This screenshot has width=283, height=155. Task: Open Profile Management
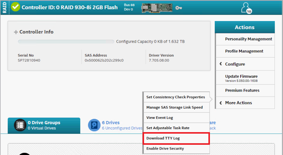click(x=244, y=51)
